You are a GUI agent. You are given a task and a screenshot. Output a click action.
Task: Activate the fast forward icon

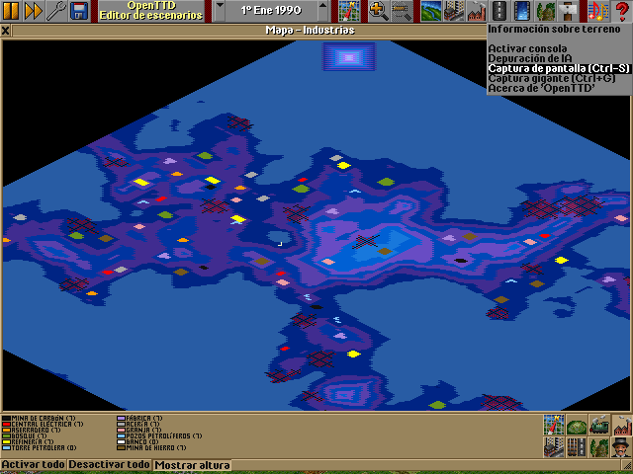click(x=33, y=11)
